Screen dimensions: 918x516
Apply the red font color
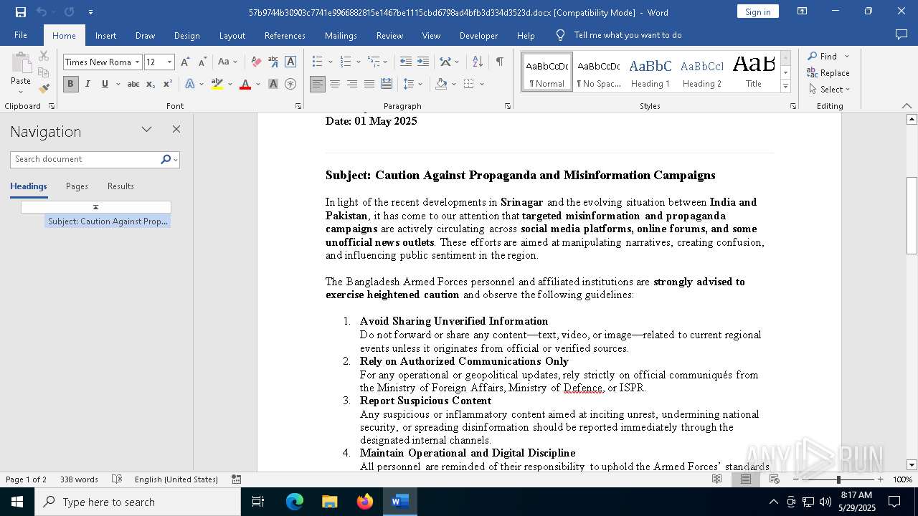pyautogui.click(x=245, y=84)
